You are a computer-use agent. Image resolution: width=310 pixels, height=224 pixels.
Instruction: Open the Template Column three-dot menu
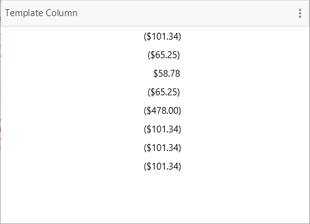click(x=300, y=14)
